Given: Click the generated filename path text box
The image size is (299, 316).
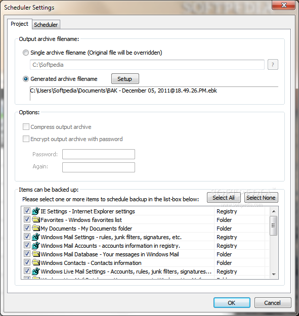Looking at the screenshot, I should pyautogui.click(x=154, y=94).
